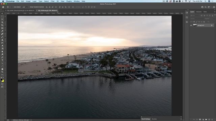The image size is (216, 121).
Task: Toggle lock transparent pixels in Layers panel
Action: coord(194,22)
